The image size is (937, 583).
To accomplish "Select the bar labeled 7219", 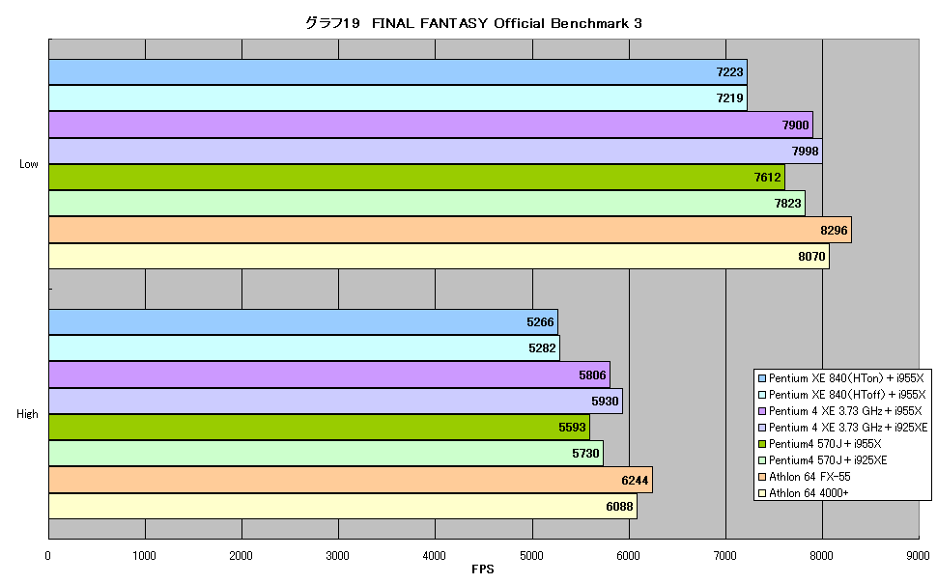I will click(398, 97).
